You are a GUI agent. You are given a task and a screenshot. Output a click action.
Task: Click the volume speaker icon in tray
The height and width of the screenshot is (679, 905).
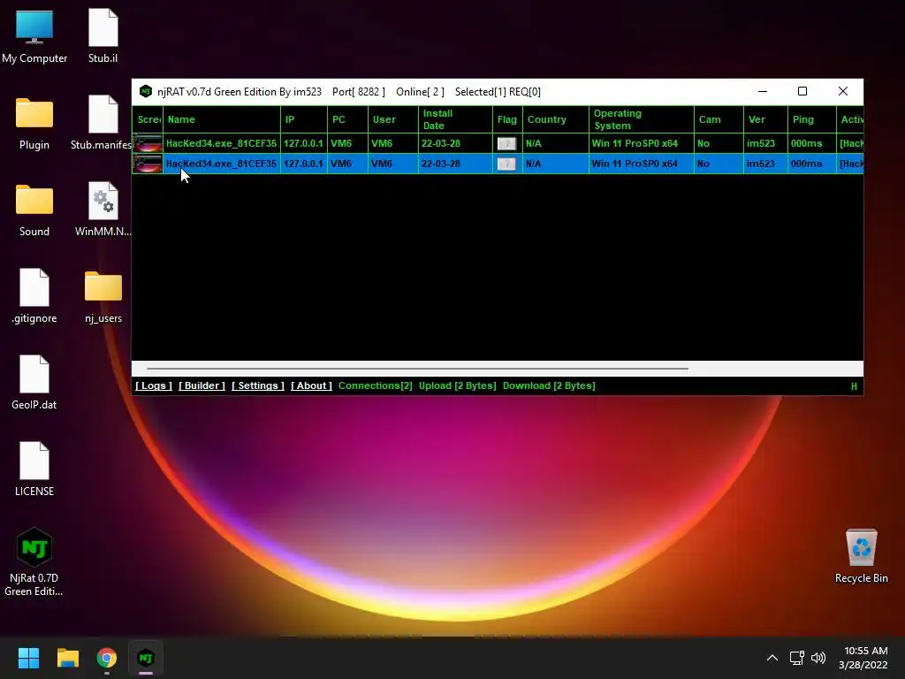click(x=818, y=658)
